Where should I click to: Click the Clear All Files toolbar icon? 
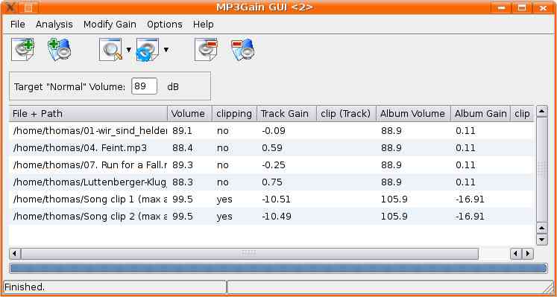point(243,50)
